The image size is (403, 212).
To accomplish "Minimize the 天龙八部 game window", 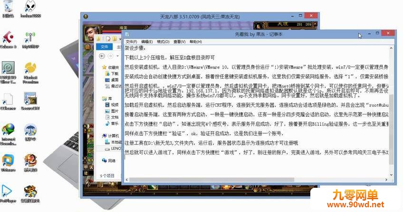I will tap(292, 16).
